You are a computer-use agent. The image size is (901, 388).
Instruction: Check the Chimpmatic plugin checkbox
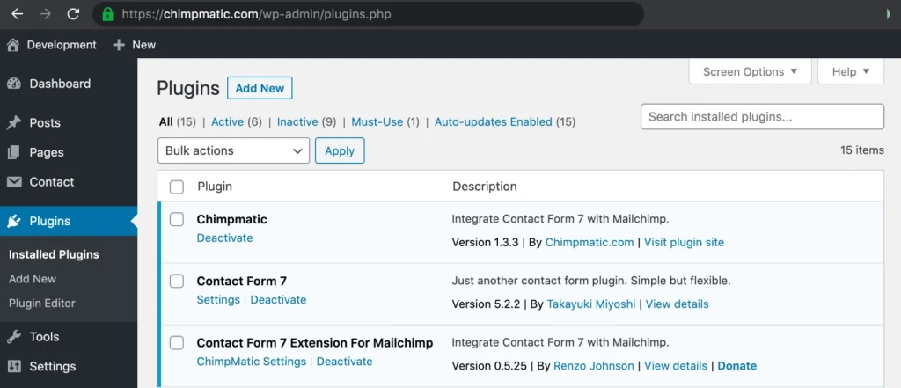(177, 219)
